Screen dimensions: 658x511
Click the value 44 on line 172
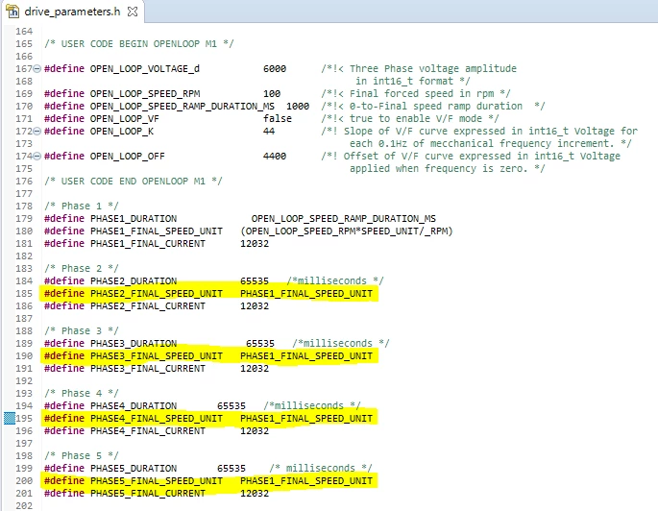pos(269,131)
